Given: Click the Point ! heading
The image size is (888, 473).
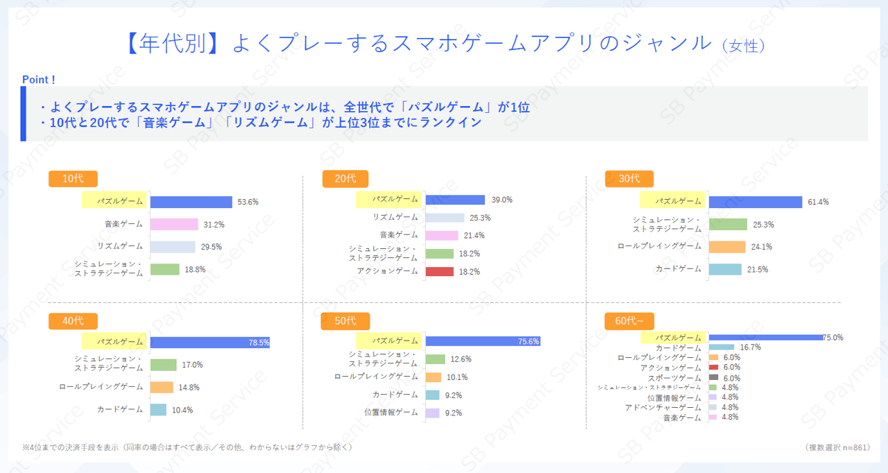Looking at the screenshot, I should 38,80.
